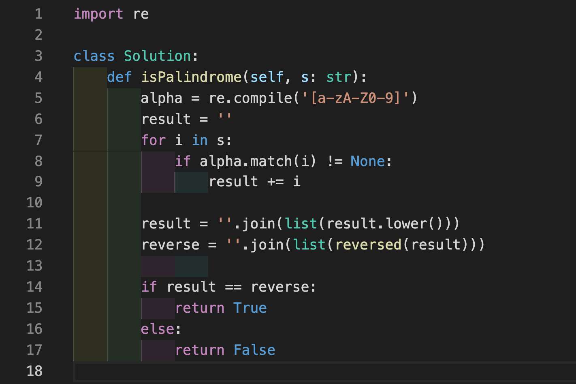The image size is (576, 384).
Task: Click line number 14 in the gutter
Action: [x=34, y=287]
